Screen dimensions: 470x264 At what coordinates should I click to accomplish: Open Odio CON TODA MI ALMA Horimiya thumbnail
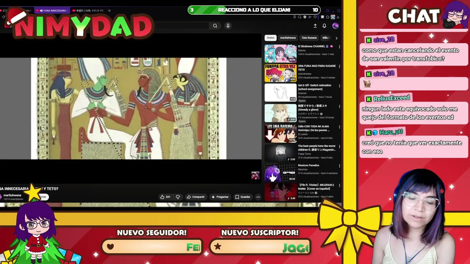(281, 133)
